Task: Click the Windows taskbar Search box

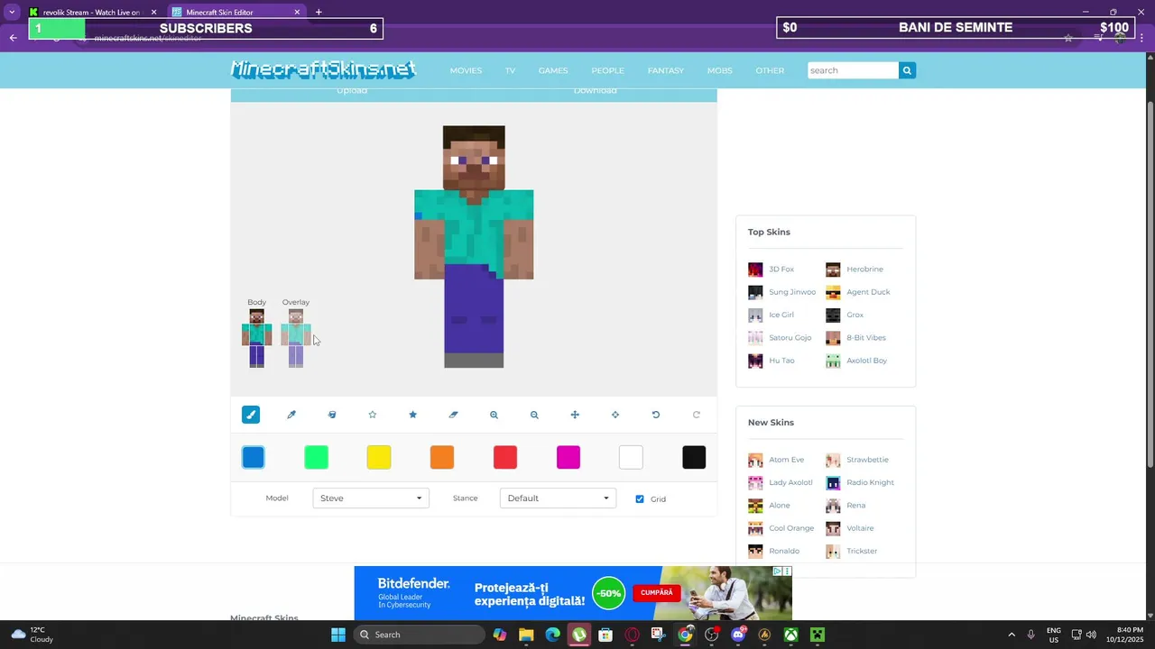Action: pos(420,635)
